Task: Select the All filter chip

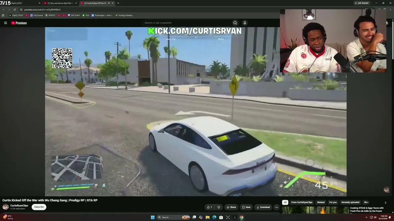Action: pyautogui.click(x=285, y=202)
